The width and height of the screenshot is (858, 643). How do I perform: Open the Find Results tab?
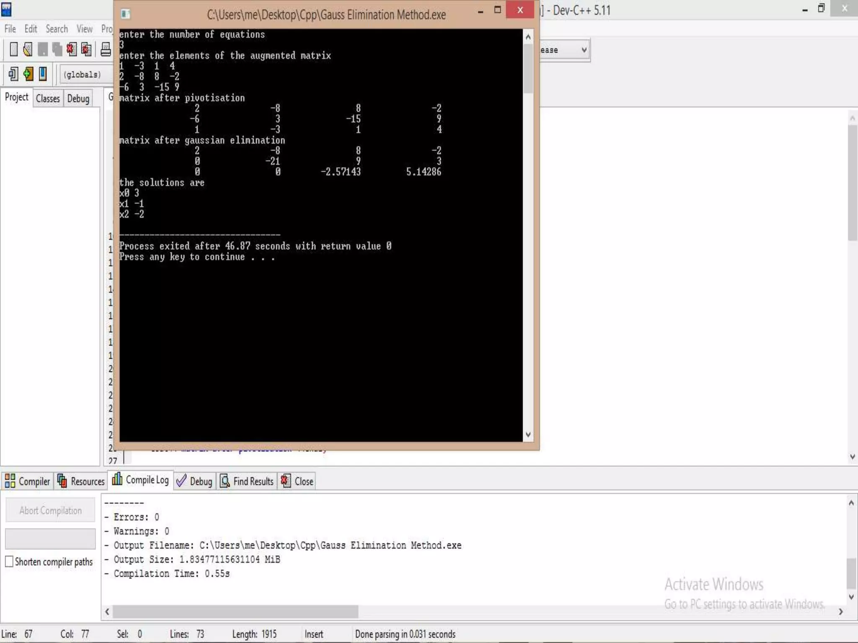tap(247, 481)
